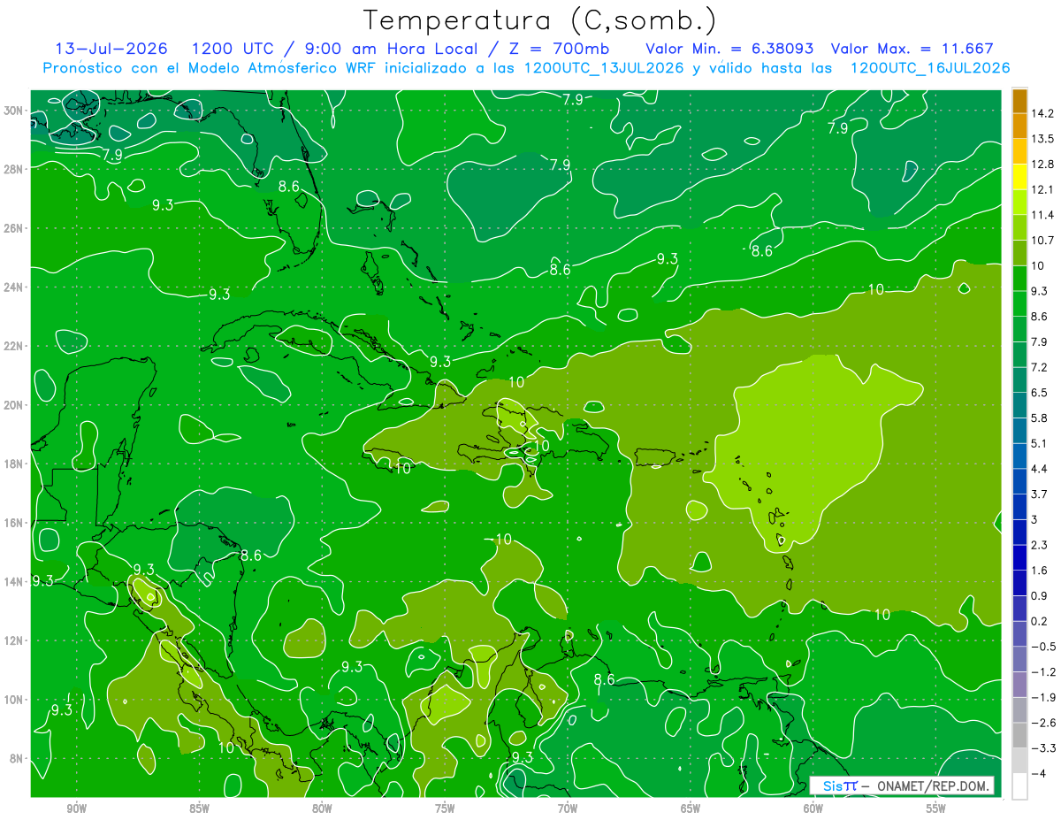The image size is (1061, 820).
Task: Click the 'Valor Min. = 6.38093' text
Action: click(729, 49)
